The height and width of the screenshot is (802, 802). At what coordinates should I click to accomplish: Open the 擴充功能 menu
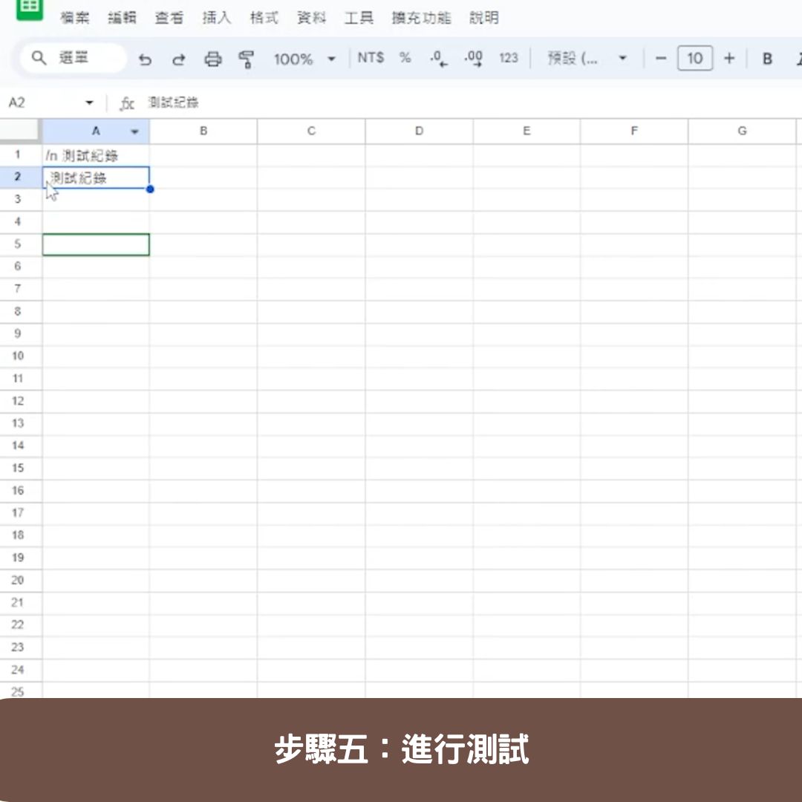click(x=421, y=18)
